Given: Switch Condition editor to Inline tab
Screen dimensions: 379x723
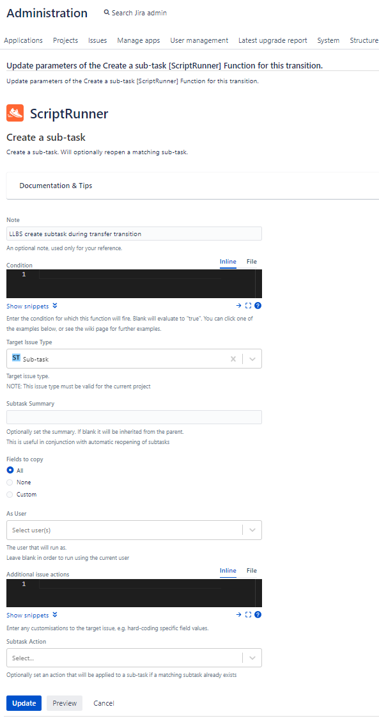Looking at the screenshot, I should pyautogui.click(x=228, y=262).
